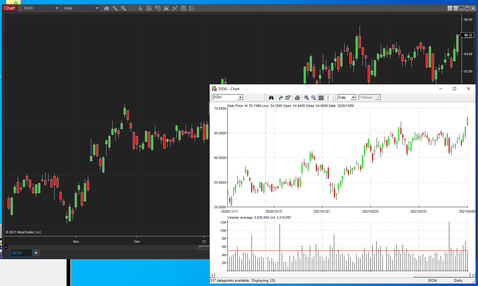
Task: Click the 2020/11/11 date axis label
Action: pyautogui.click(x=230, y=211)
